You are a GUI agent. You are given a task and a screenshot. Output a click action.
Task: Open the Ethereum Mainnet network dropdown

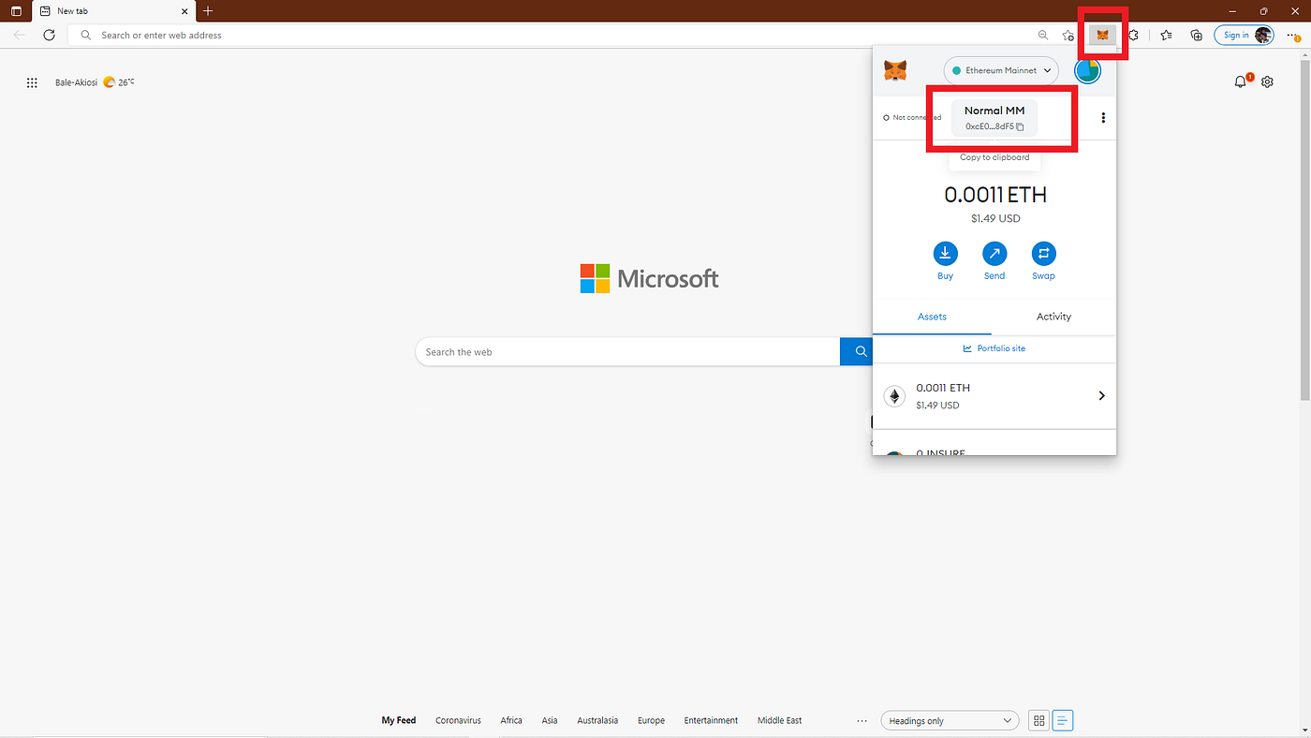click(1001, 70)
